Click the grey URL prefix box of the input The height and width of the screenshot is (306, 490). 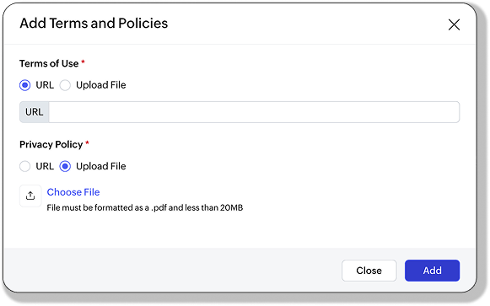[x=34, y=112]
